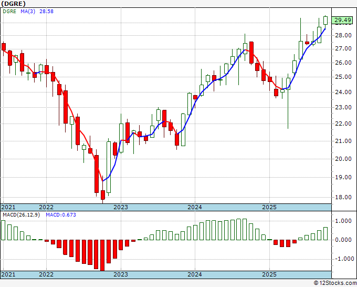Click the last green MACD histogram bar
The image size is (357, 287).
(325, 234)
